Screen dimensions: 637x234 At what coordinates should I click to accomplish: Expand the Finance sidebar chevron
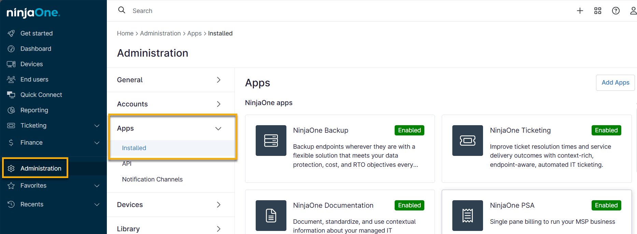click(97, 143)
